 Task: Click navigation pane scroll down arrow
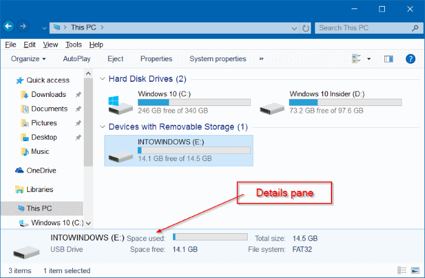click(88, 223)
